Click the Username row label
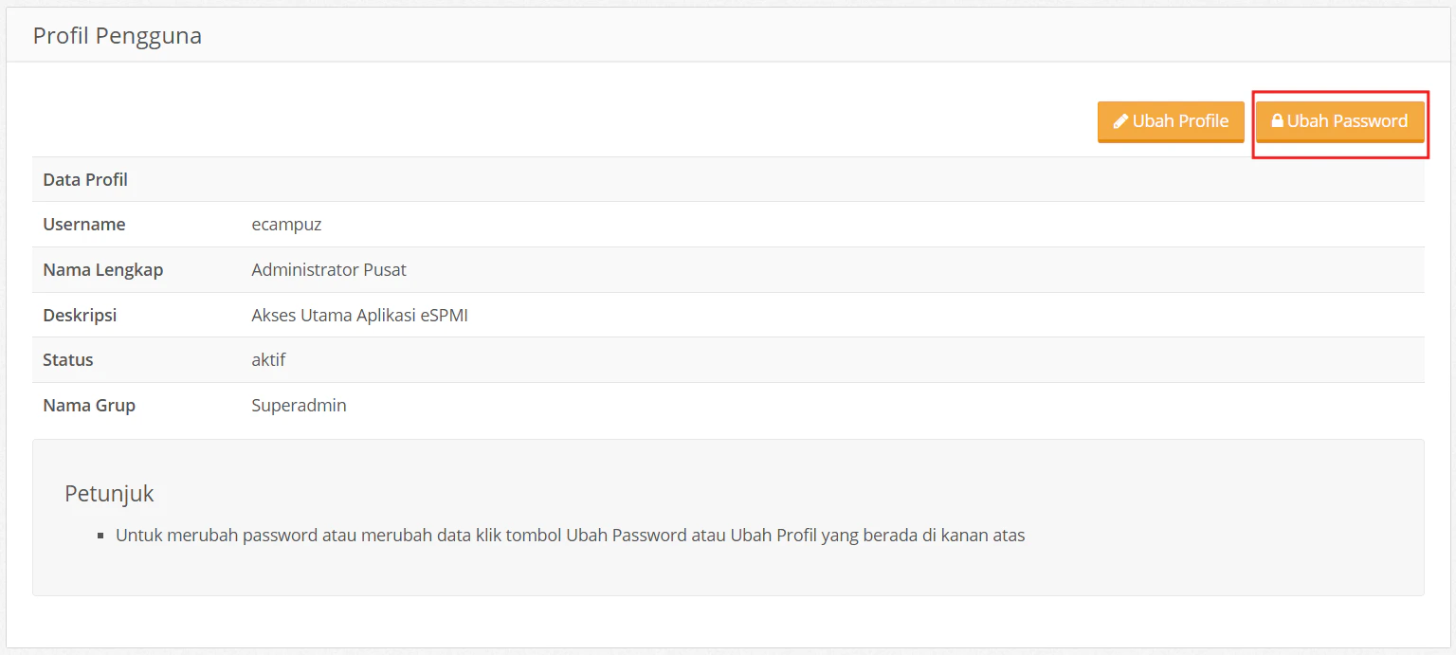This screenshot has width=1456, height=655. click(x=83, y=224)
